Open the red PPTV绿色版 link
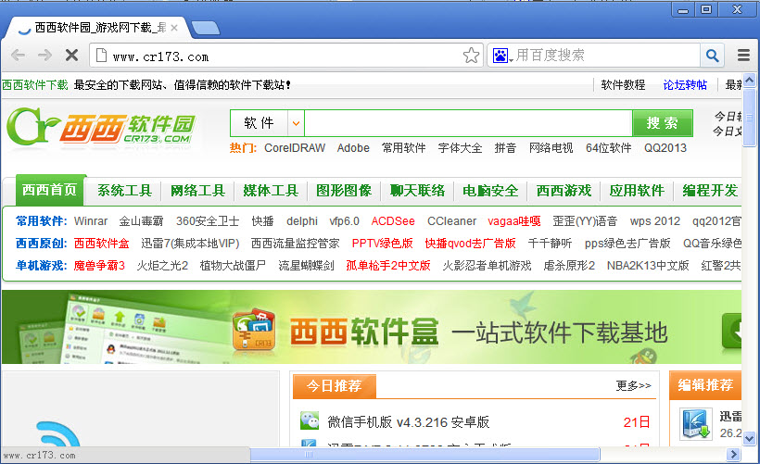The height and width of the screenshot is (464, 760). (383, 244)
